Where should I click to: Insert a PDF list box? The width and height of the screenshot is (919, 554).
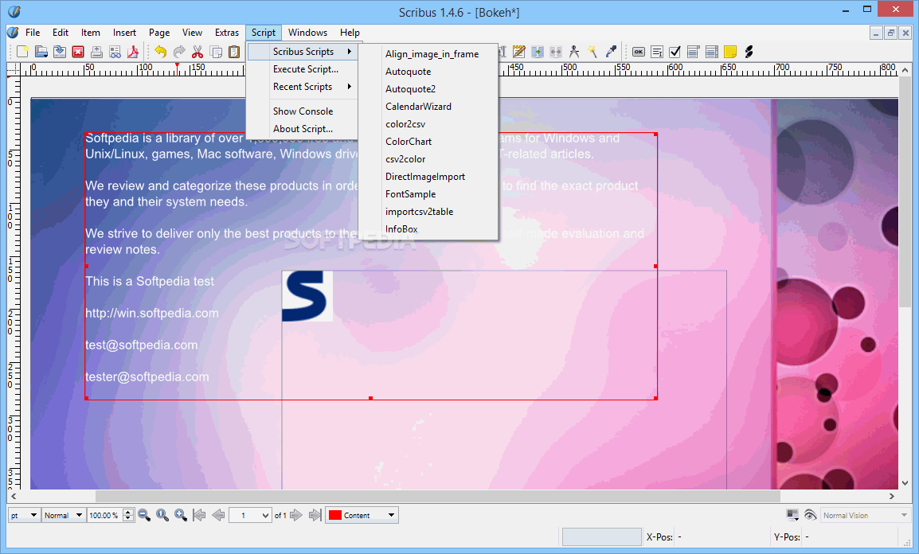711,52
